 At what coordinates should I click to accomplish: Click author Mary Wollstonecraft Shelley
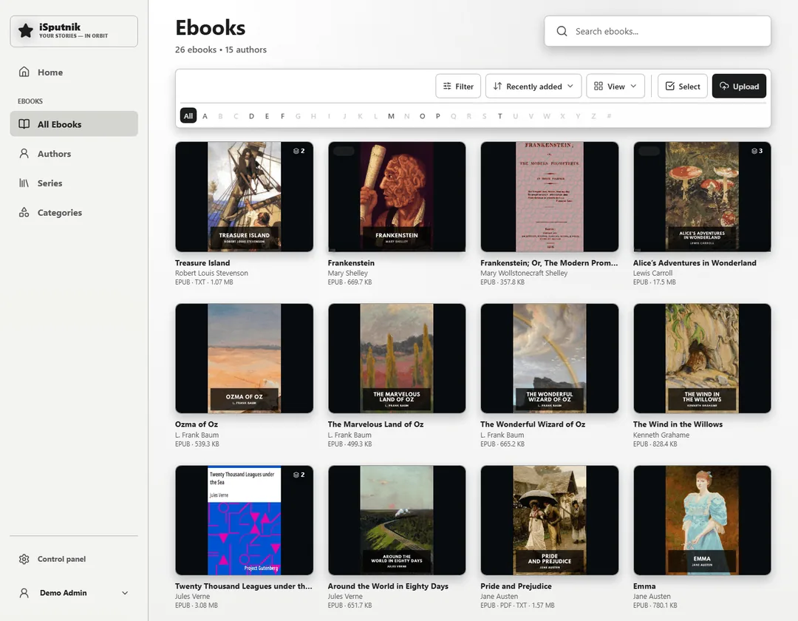pos(524,273)
